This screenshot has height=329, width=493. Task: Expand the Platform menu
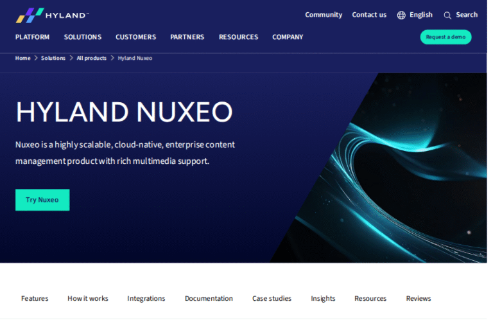32,37
